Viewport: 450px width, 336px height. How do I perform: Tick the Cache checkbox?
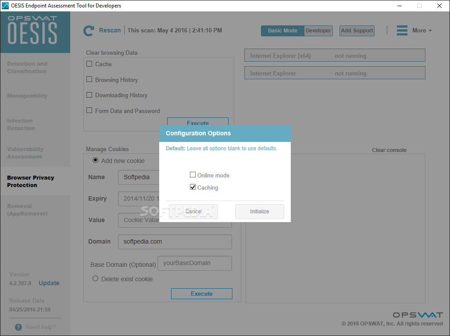[x=89, y=64]
